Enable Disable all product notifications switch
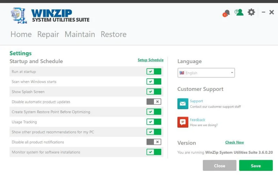 pyautogui.click(x=154, y=142)
